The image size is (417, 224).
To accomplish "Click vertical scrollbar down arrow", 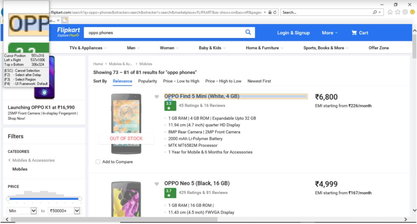I will 414,210.
